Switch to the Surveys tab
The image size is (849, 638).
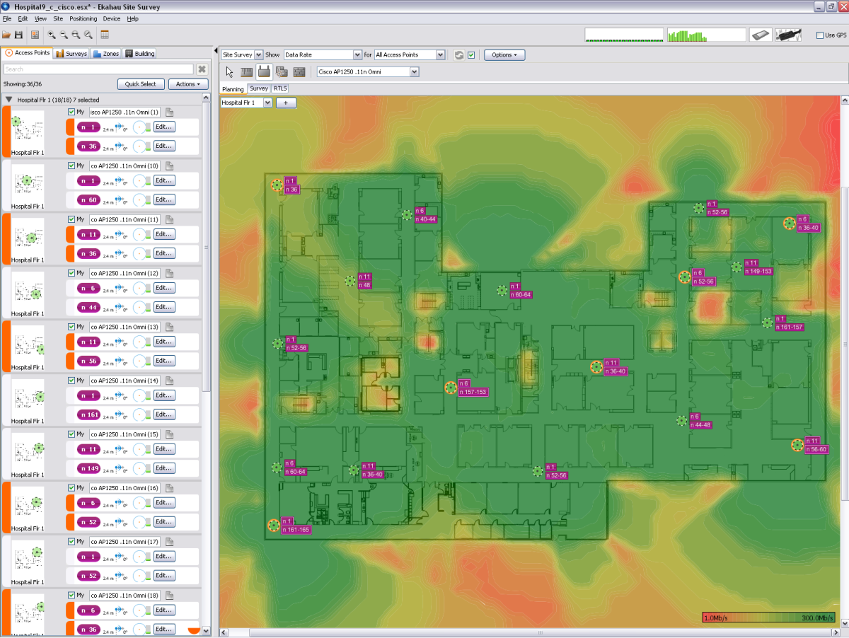point(72,53)
